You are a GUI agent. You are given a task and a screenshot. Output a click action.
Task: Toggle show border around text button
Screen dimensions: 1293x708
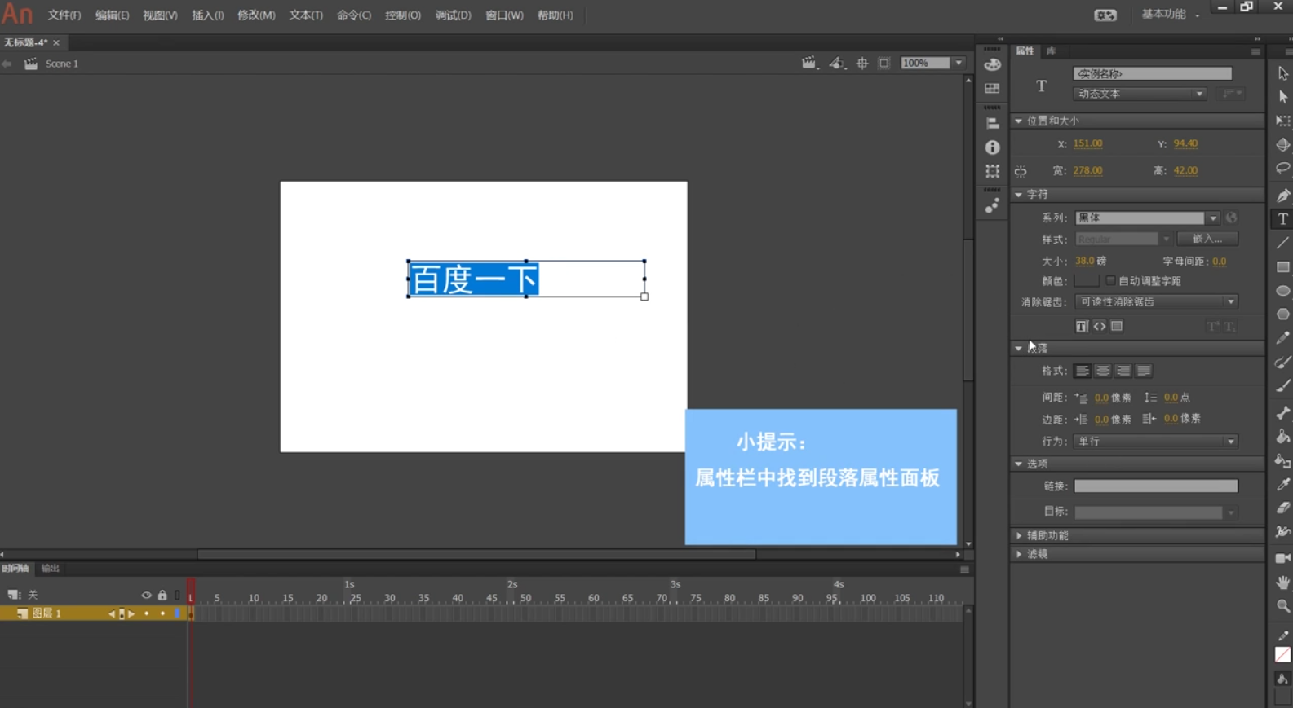click(x=1117, y=326)
